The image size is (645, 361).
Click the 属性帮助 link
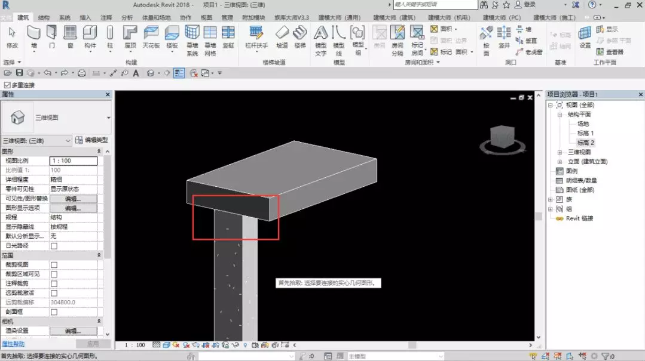tap(13, 344)
